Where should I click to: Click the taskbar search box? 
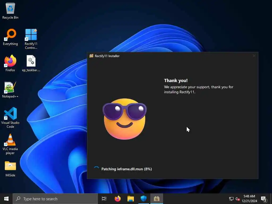pyautogui.click(x=55, y=199)
